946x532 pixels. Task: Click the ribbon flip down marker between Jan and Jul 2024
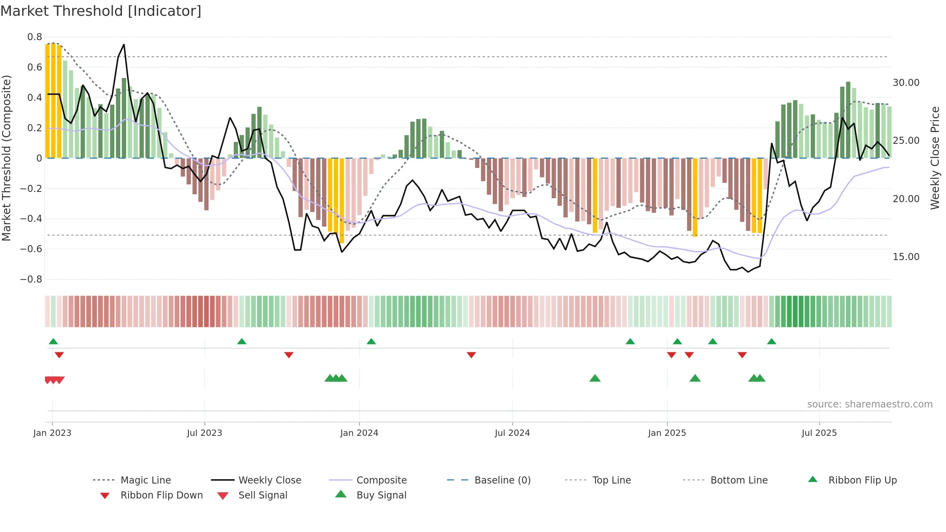(471, 355)
